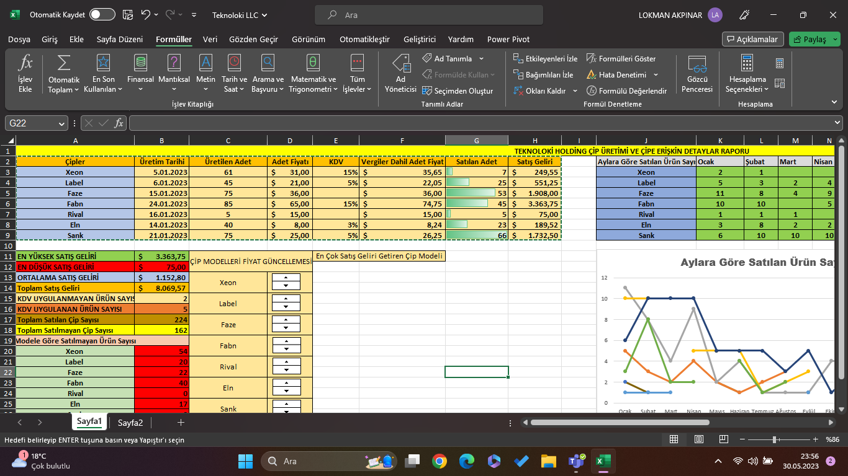Switch to the Veri ribbon tab
This screenshot has width=848, height=476.
pos(210,39)
